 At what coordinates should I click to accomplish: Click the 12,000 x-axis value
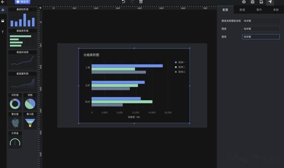pyautogui.click(x=135, y=112)
